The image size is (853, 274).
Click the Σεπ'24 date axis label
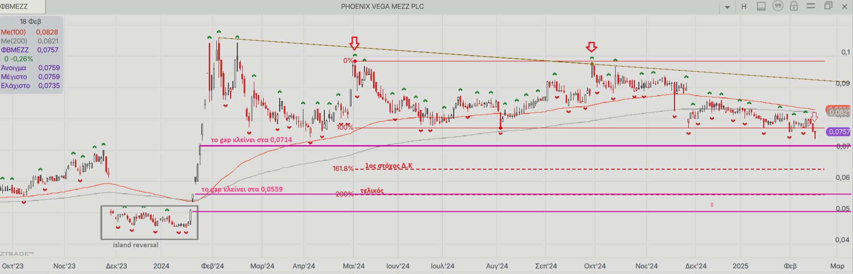pyautogui.click(x=546, y=266)
